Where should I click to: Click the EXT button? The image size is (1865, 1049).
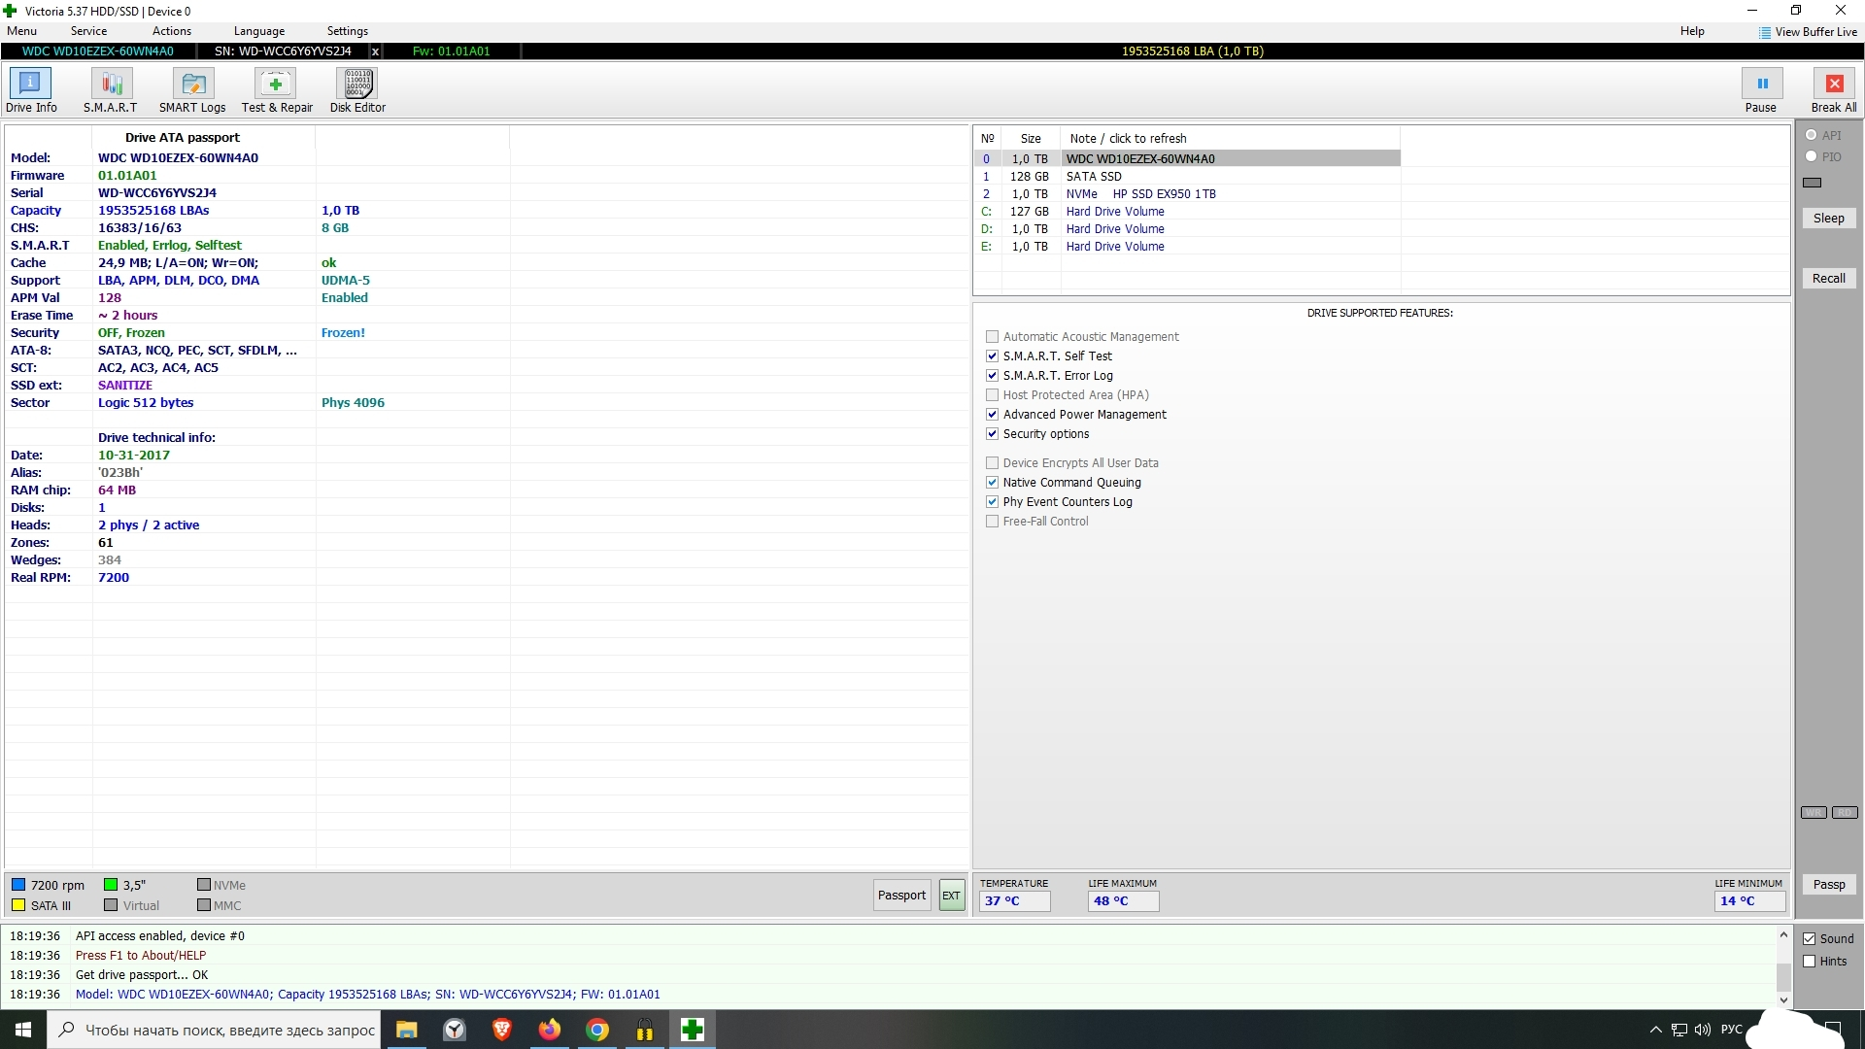point(952,896)
